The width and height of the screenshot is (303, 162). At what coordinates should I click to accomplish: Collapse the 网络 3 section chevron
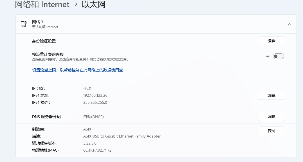(x=290, y=24)
